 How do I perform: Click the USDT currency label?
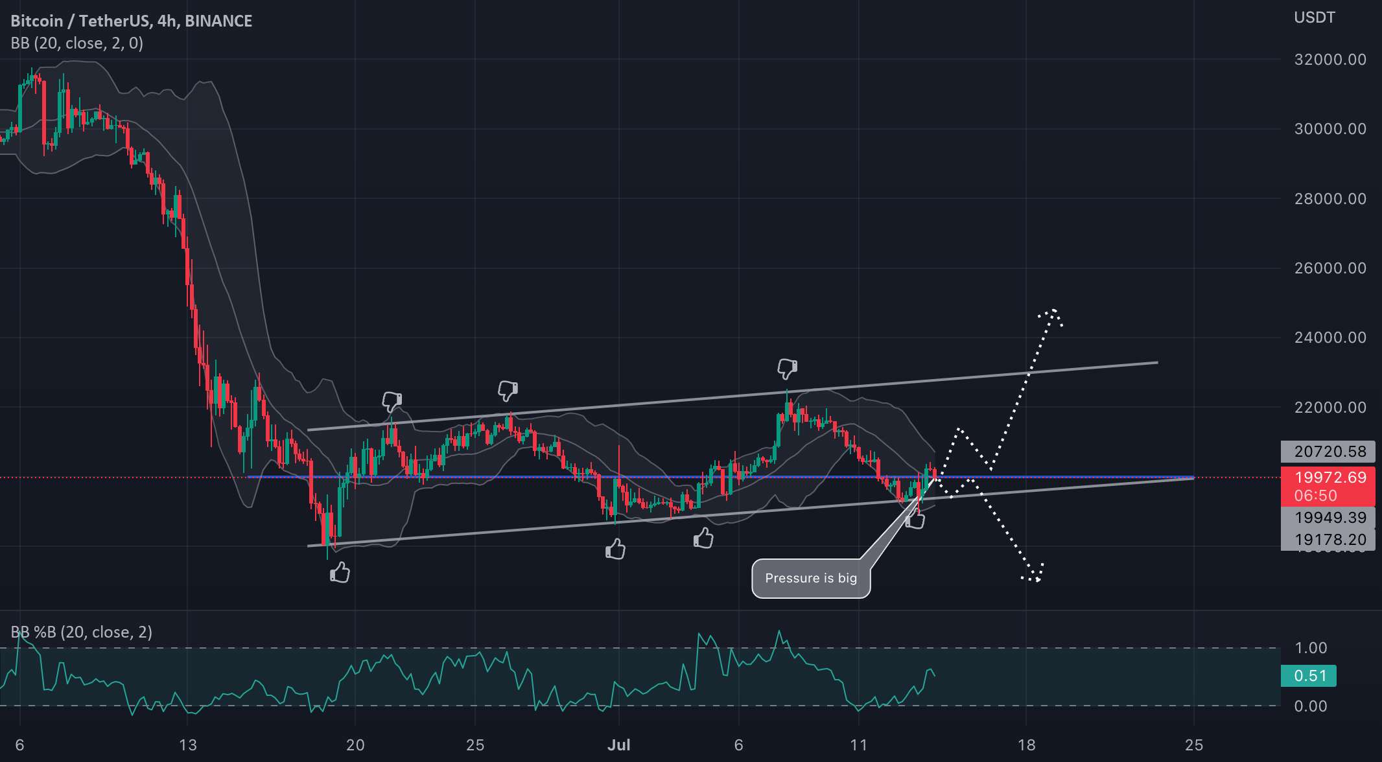tap(1315, 17)
